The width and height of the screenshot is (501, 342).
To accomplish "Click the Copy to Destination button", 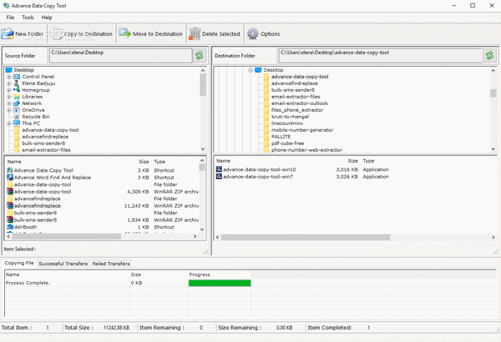I will [82, 34].
